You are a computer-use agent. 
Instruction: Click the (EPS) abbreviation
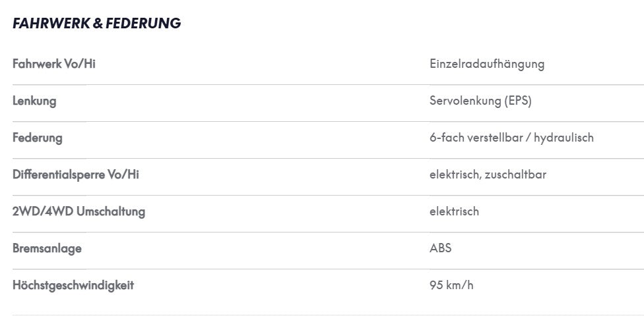(x=518, y=101)
